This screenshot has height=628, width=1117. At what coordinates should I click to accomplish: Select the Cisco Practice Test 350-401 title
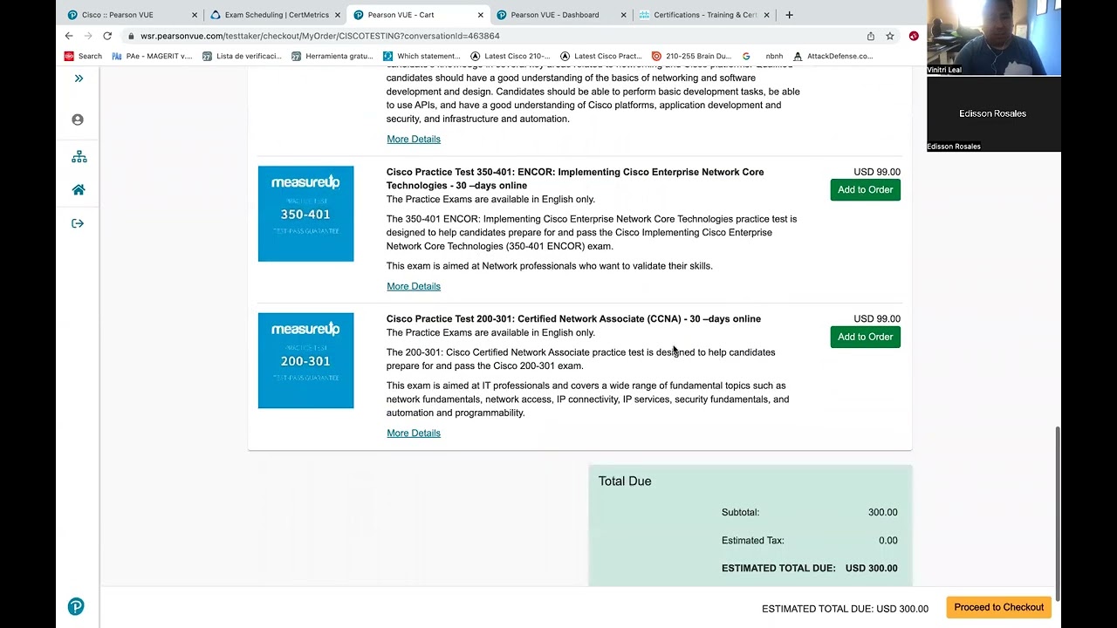[575, 179]
